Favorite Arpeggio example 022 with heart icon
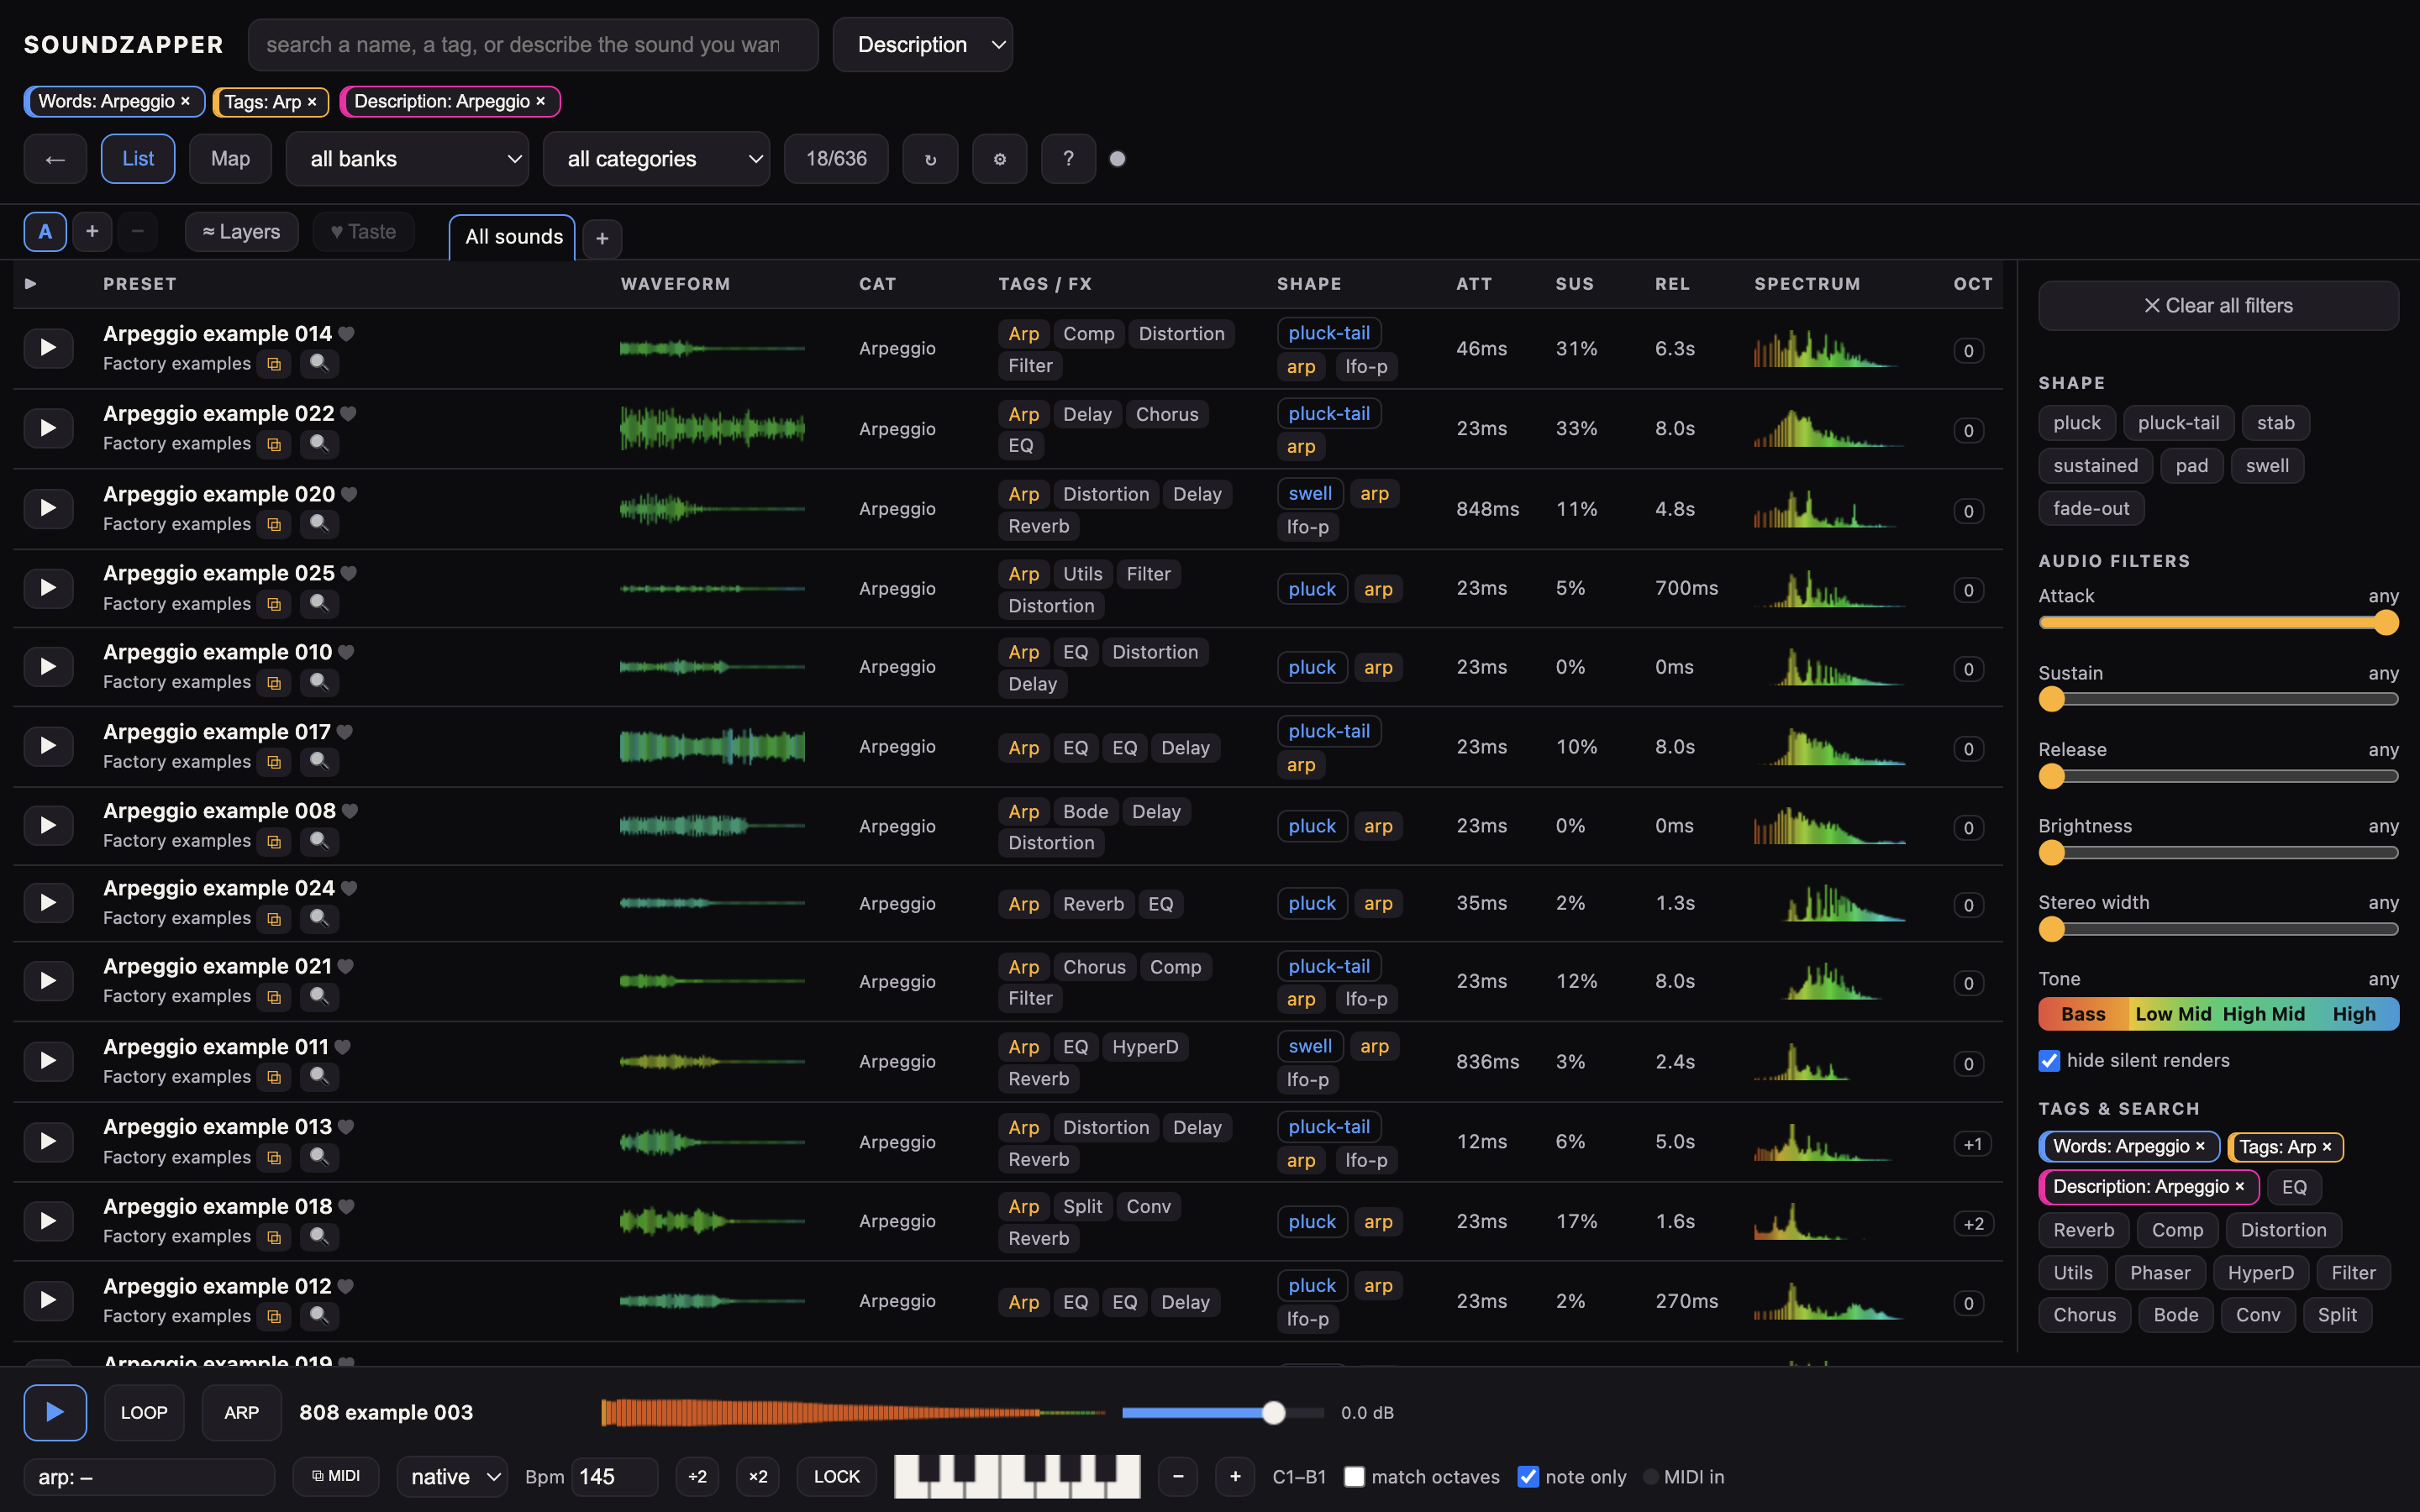The height and width of the screenshot is (1512, 2420). pos(348,414)
